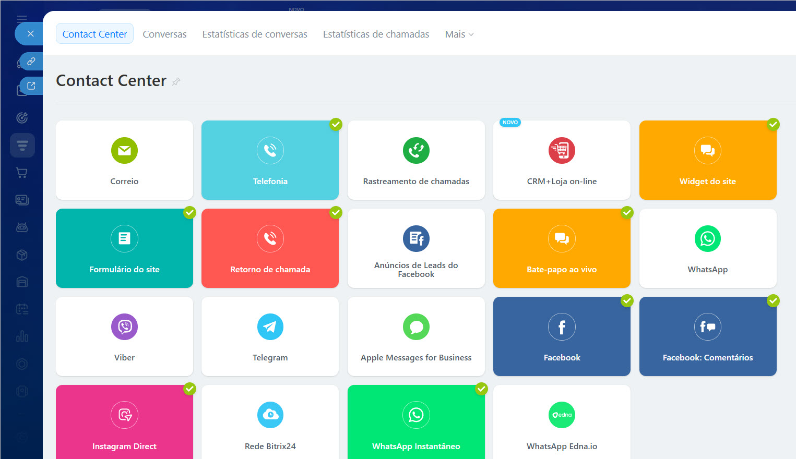
Task: Go to Estatísticas de conversas tab
Action: click(255, 34)
